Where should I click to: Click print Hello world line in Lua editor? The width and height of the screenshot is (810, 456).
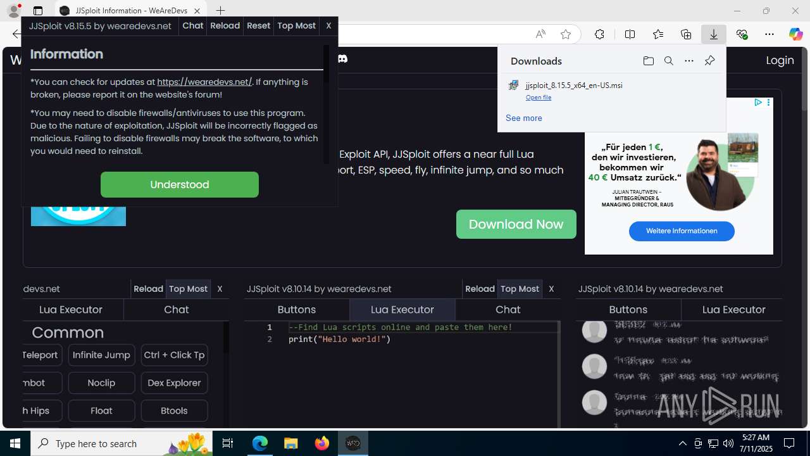[x=339, y=339]
